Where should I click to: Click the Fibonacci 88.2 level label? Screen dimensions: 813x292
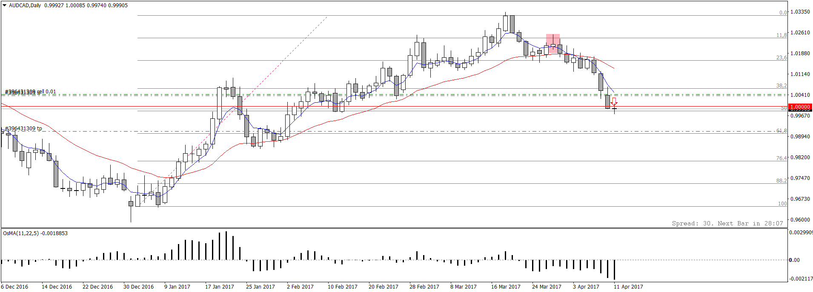click(782, 180)
